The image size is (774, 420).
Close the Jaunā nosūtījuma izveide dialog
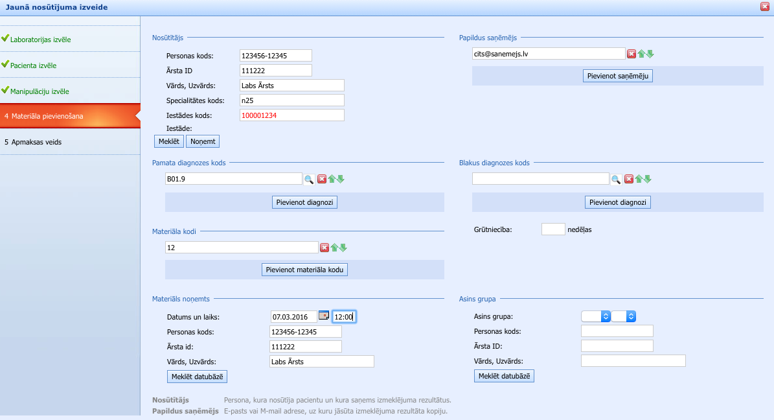[765, 6]
